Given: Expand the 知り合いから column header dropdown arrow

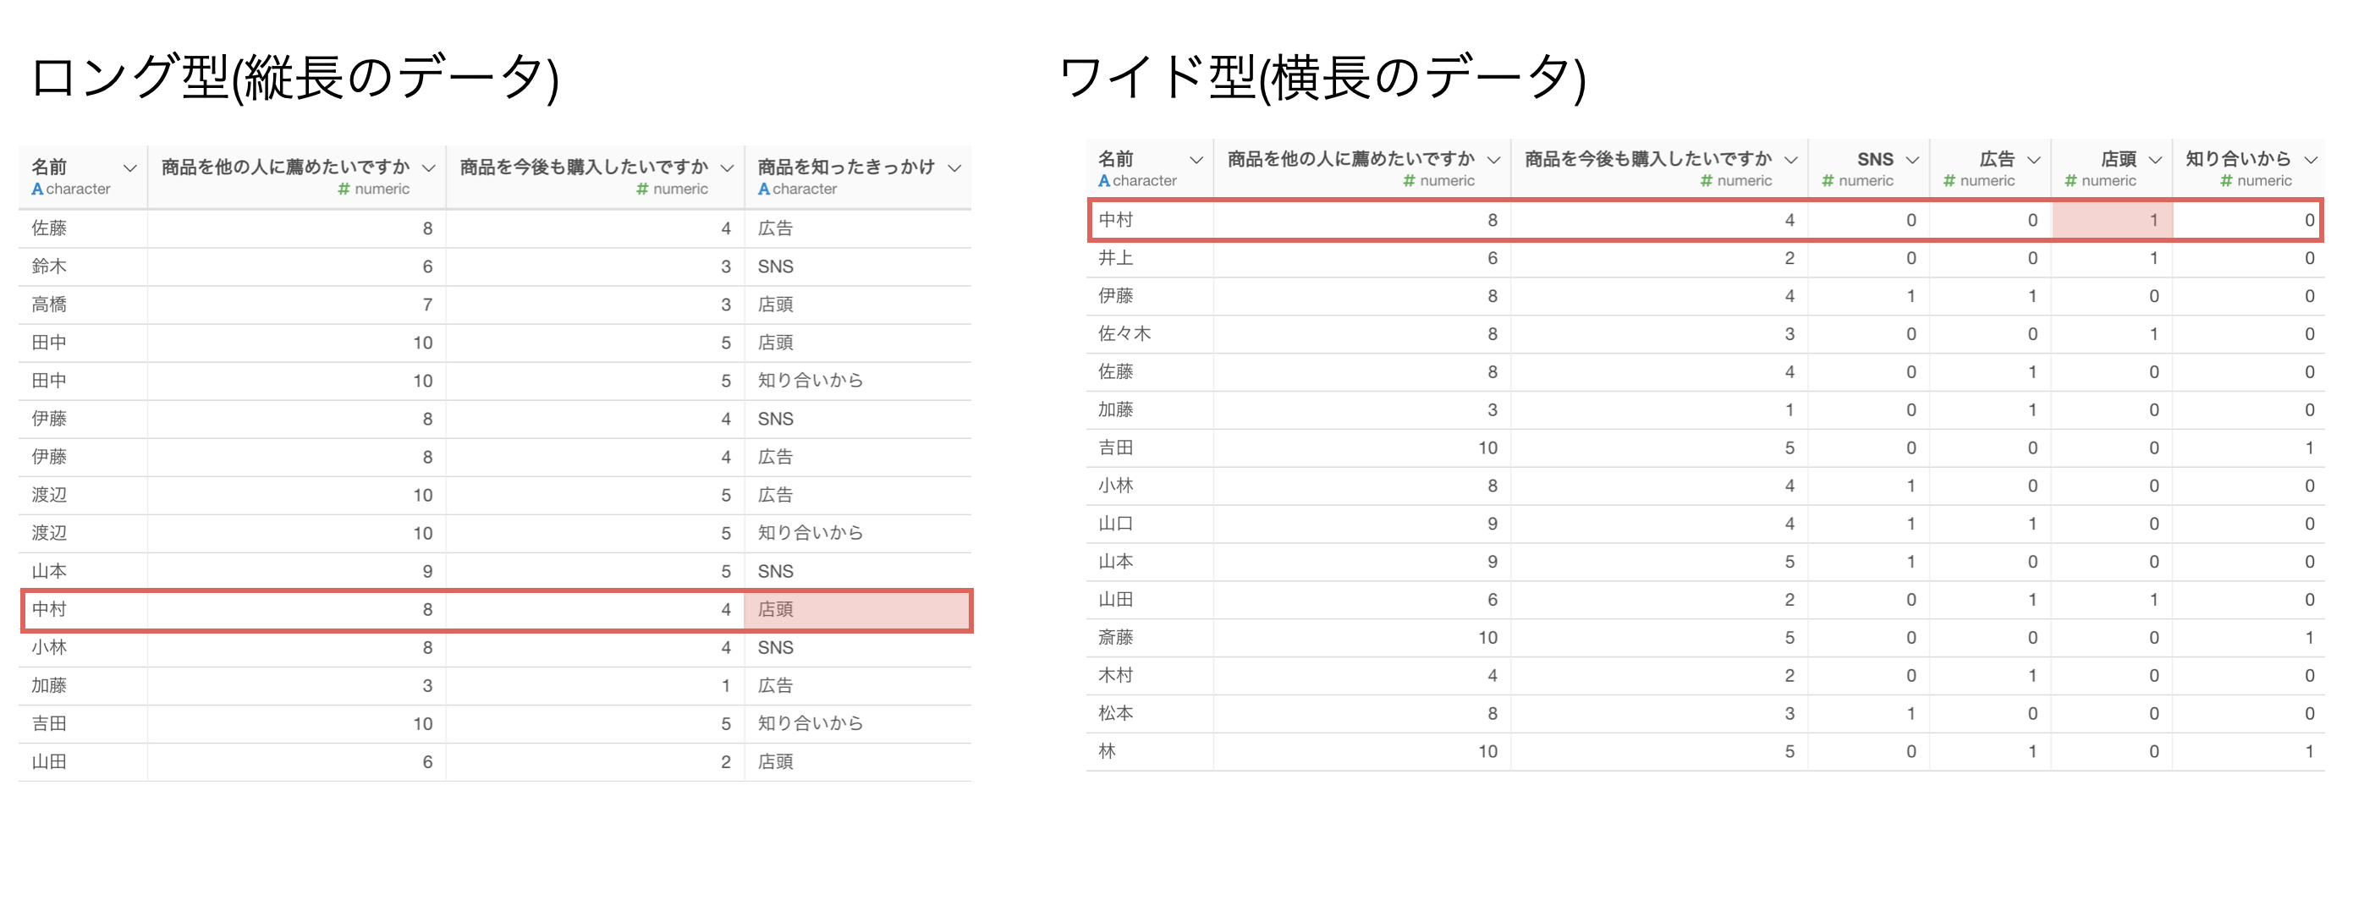Looking at the screenshot, I should pos(2312,160).
